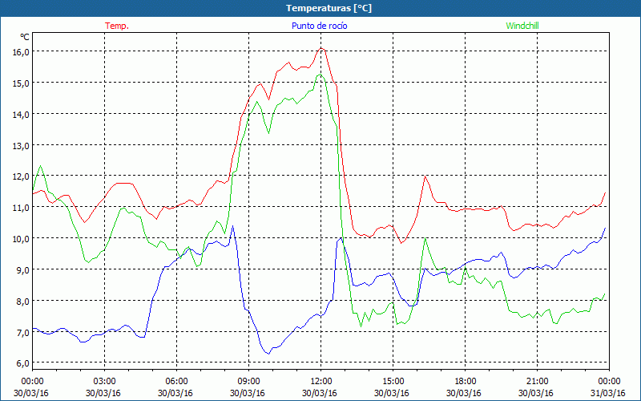Image resolution: width=641 pixels, height=401 pixels.
Task: Click the red Temp. legend label
Action: [x=117, y=26]
